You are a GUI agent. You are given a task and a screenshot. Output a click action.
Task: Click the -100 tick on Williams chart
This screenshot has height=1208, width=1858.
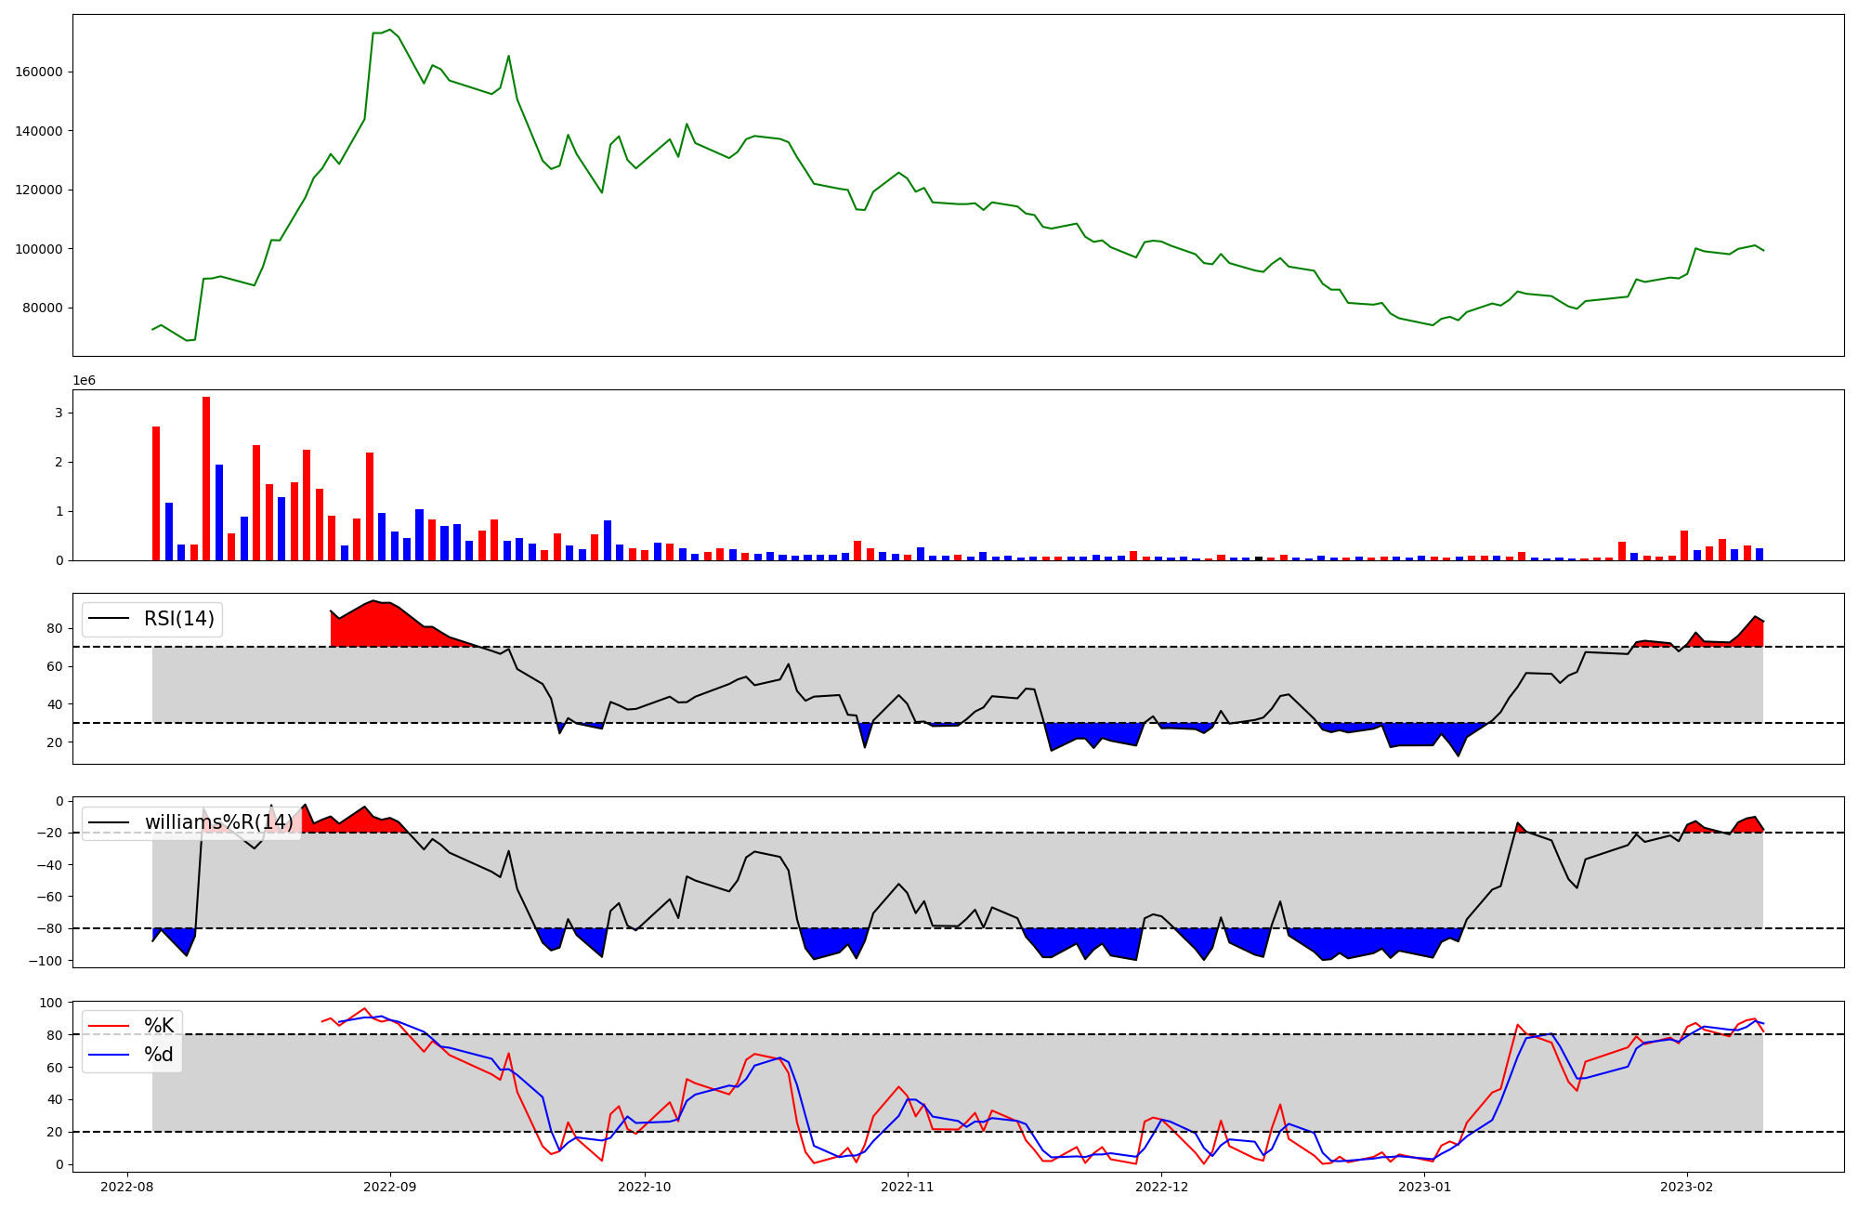[46, 961]
